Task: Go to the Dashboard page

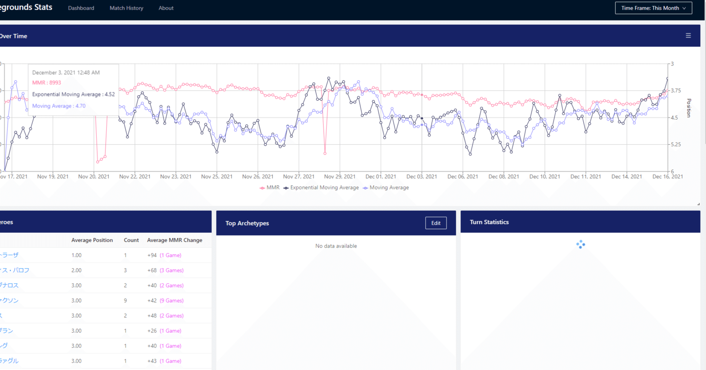Action: pos(81,8)
